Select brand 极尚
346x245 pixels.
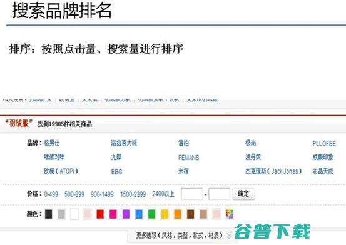251,143
